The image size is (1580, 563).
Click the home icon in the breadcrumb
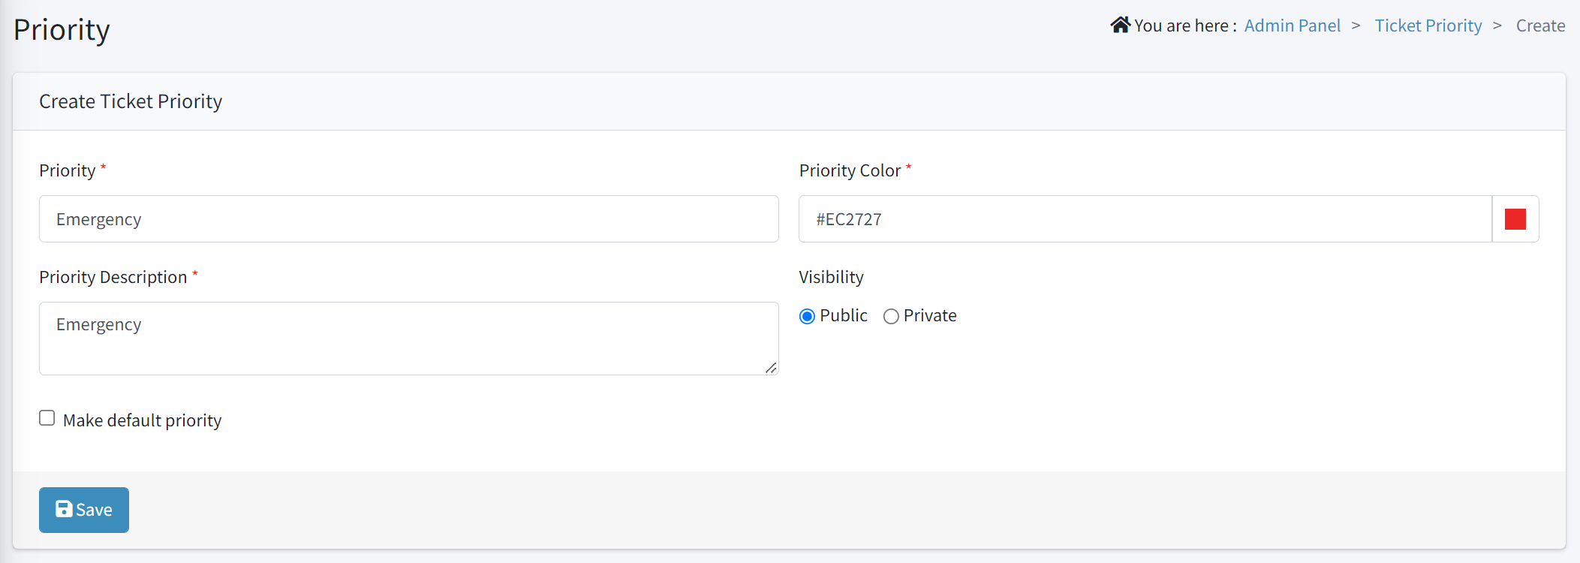[1120, 23]
